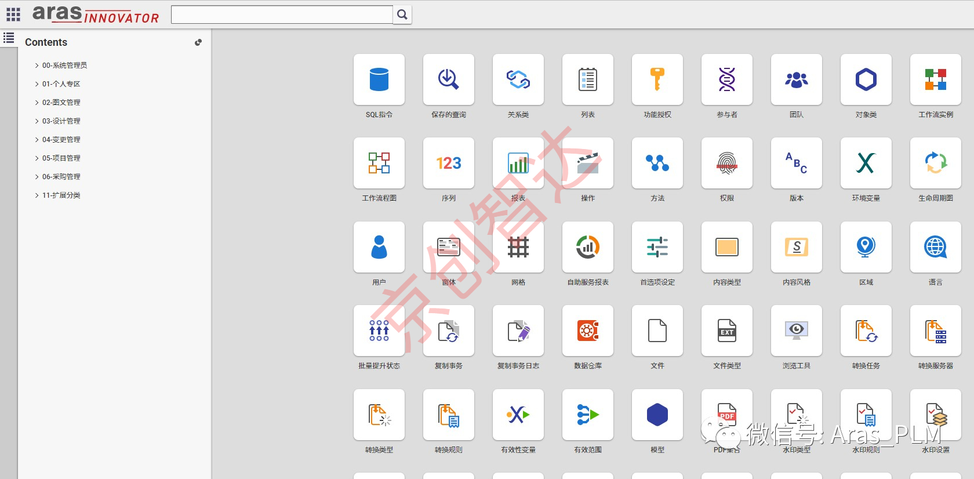Viewport: 974px width, 479px height.
Task: Expand the 05-项目管理 tree node
Action: (37, 158)
